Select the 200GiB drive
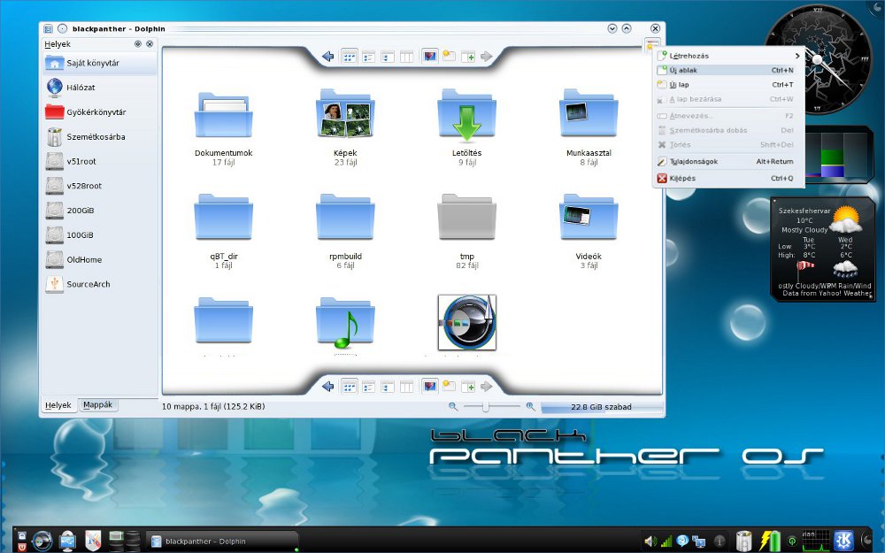The height and width of the screenshot is (553, 885). coord(100,211)
